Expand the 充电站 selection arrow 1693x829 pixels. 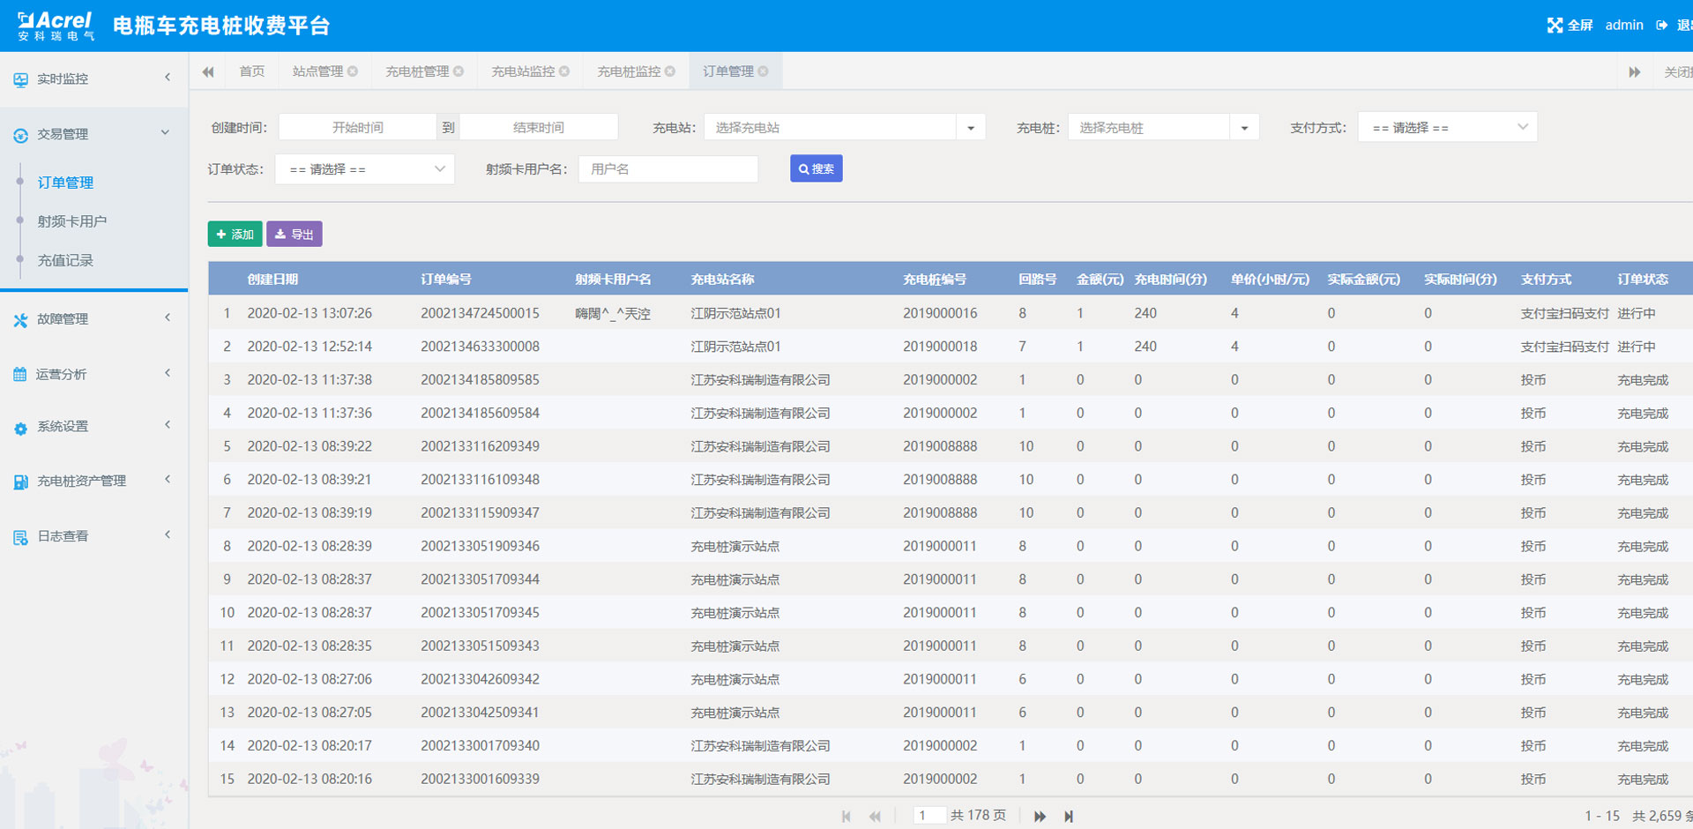(970, 128)
